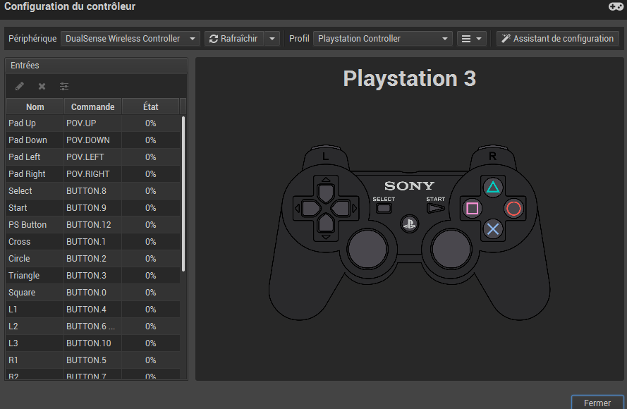Click the D-pad left arrow on controller
The image size is (627, 409).
pos(311,208)
